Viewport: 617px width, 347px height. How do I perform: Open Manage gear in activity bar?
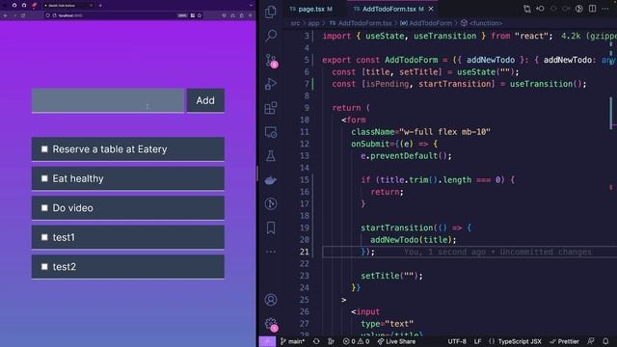tap(271, 324)
